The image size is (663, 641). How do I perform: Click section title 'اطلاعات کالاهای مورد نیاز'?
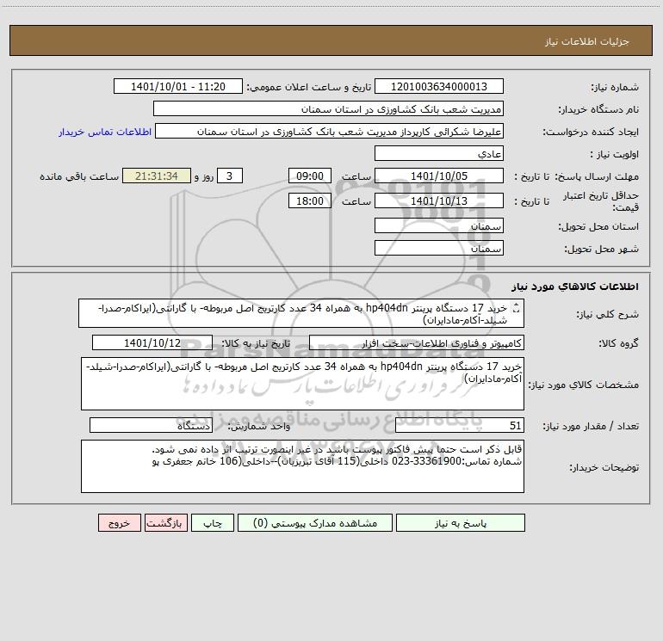[575, 287]
